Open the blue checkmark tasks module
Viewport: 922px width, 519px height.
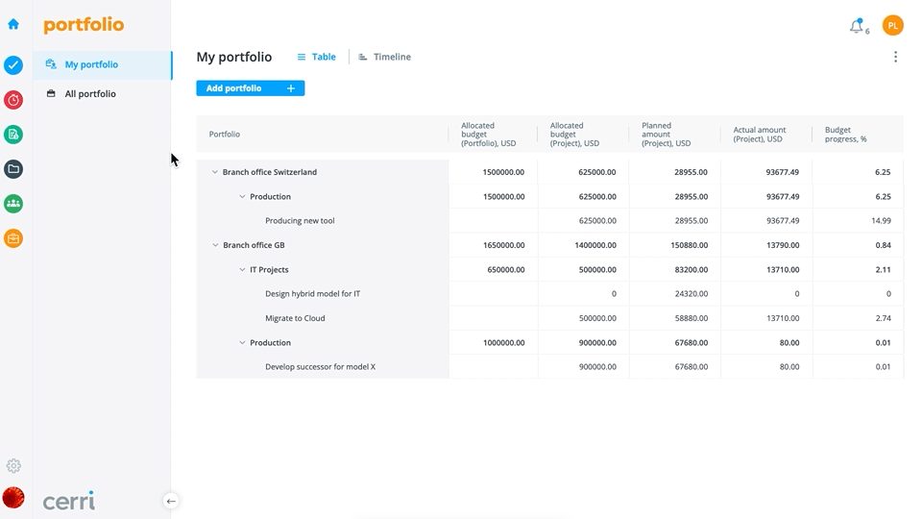pyautogui.click(x=13, y=65)
